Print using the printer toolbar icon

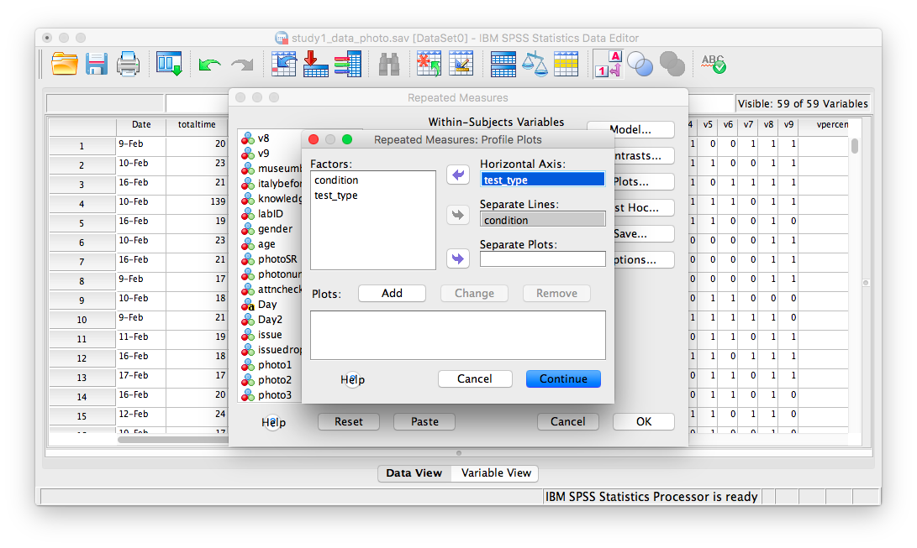(128, 64)
